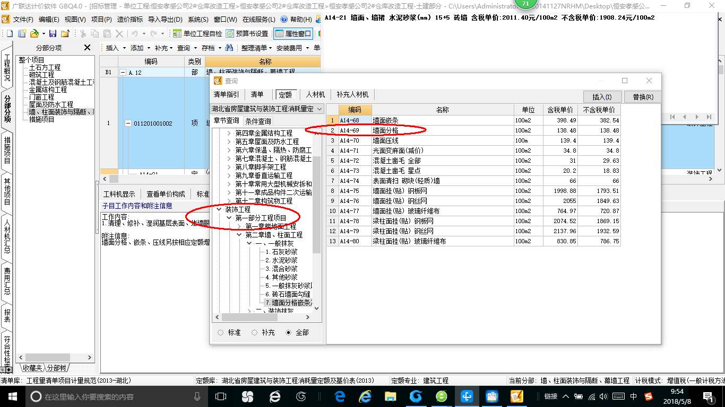The image size is (725, 407).
Task: Click the scissors cut icon
Action: 83,33
